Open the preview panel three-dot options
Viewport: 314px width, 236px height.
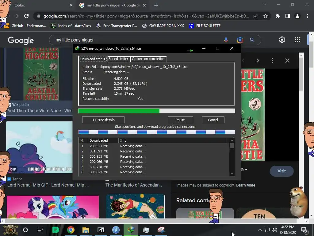[273, 61]
